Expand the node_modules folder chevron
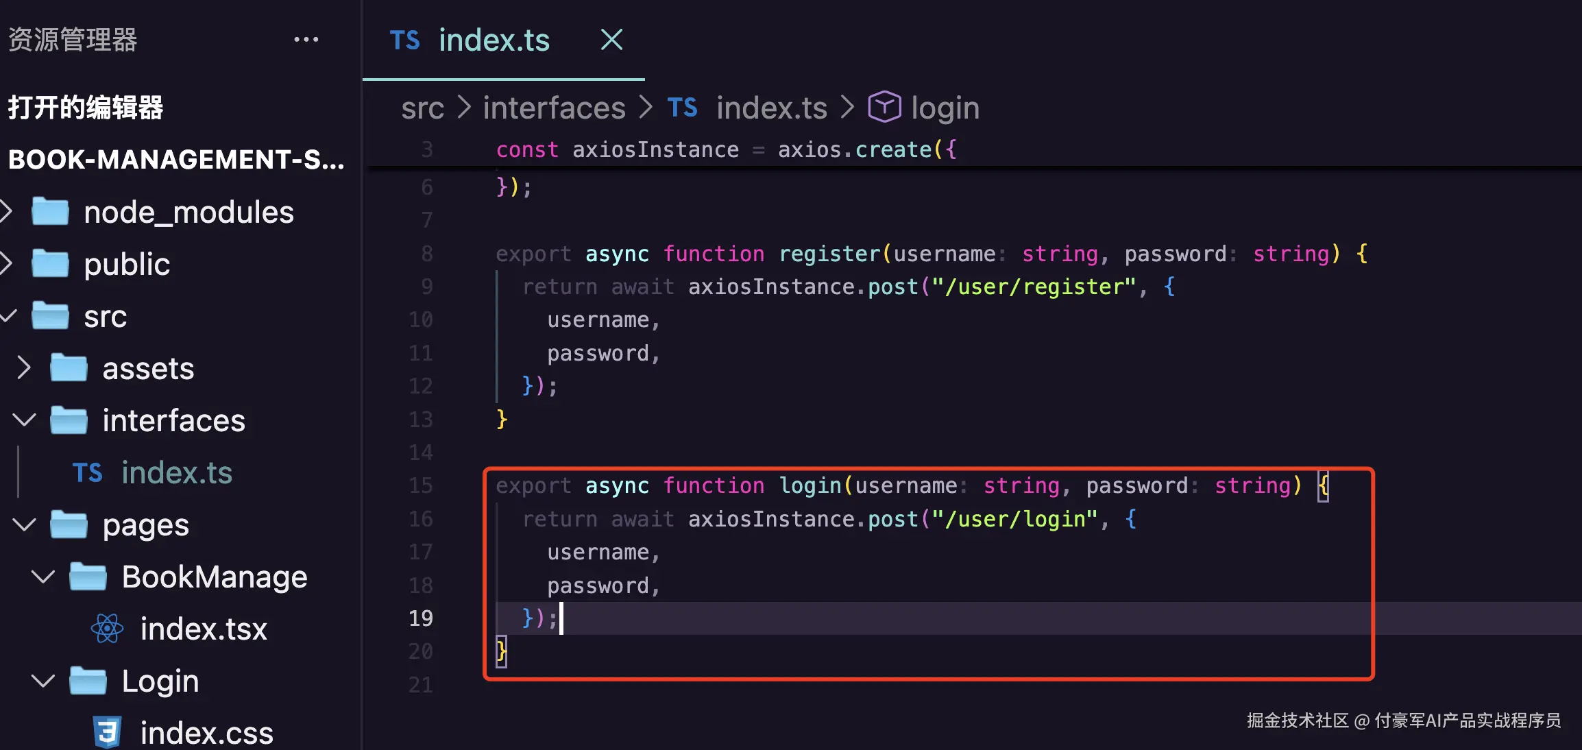Screen dimensions: 1582x750 (x=6, y=211)
